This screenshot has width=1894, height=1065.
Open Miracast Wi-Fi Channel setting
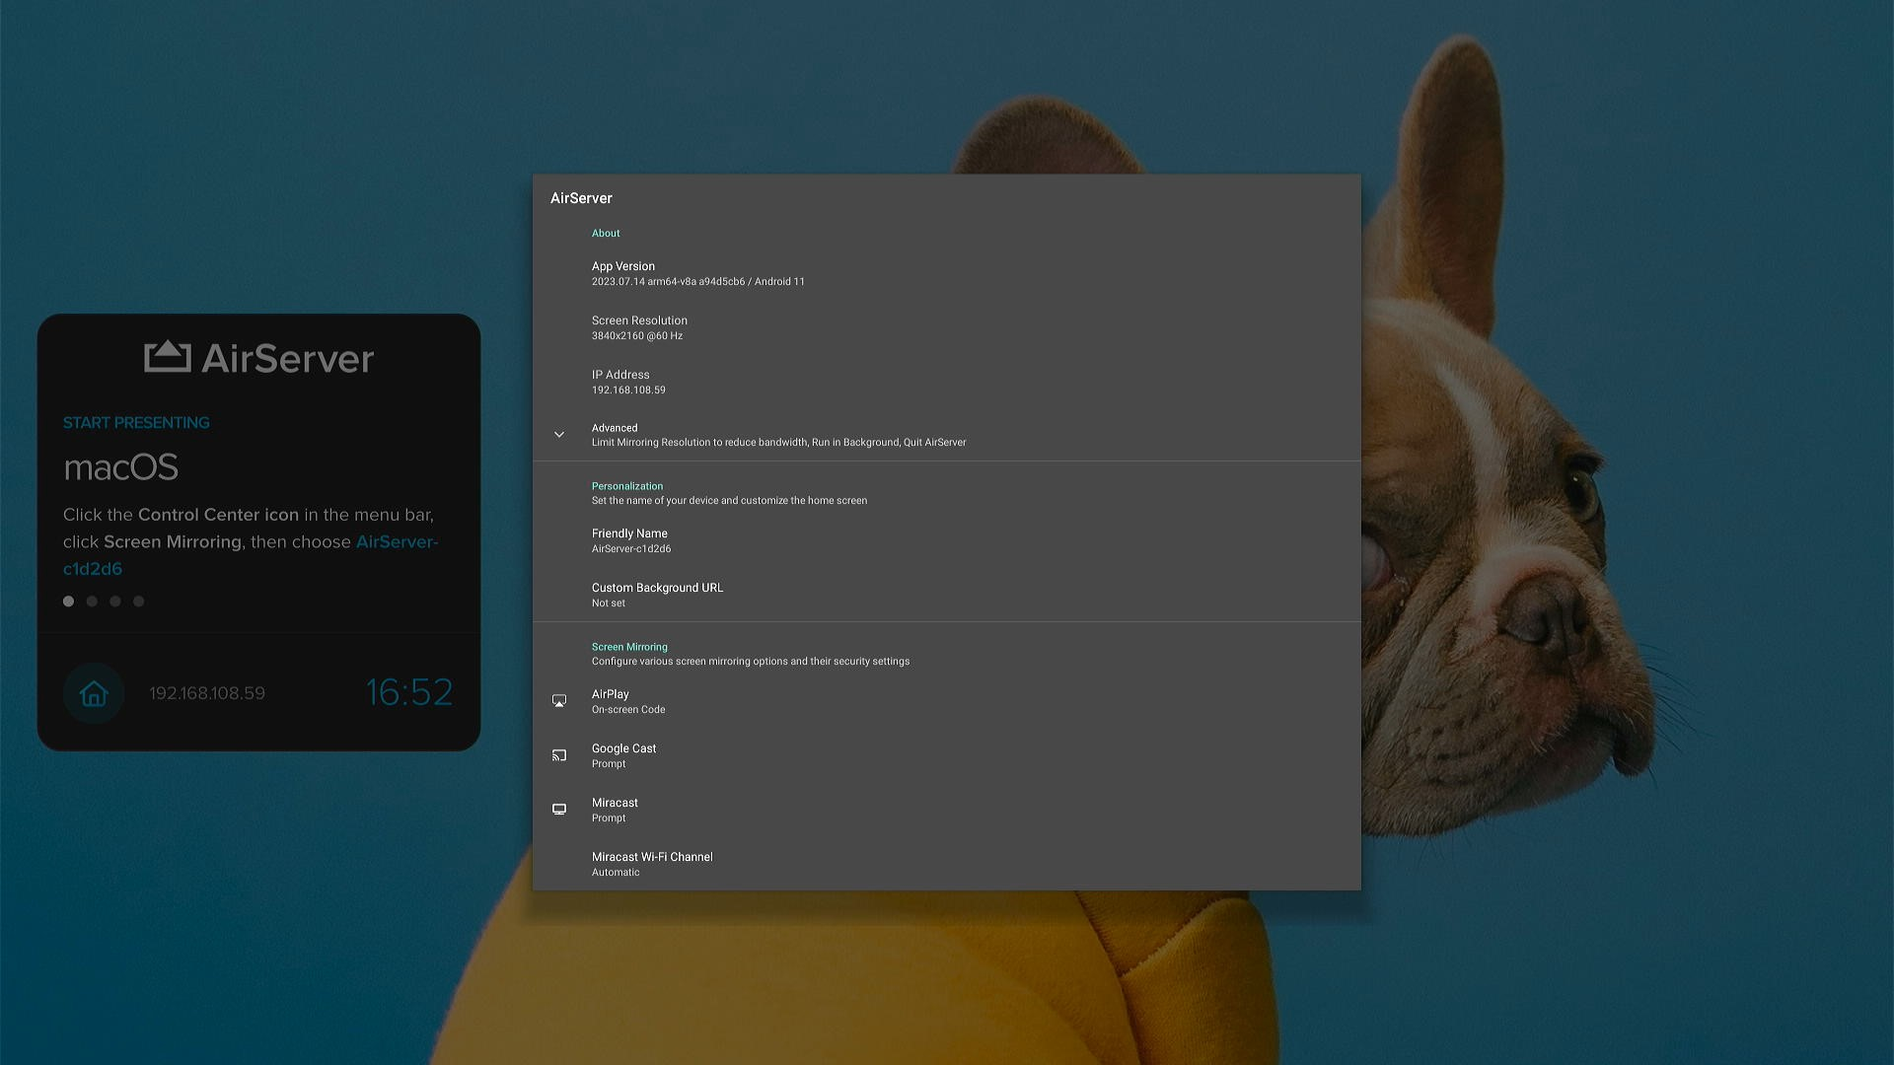click(652, 864)
